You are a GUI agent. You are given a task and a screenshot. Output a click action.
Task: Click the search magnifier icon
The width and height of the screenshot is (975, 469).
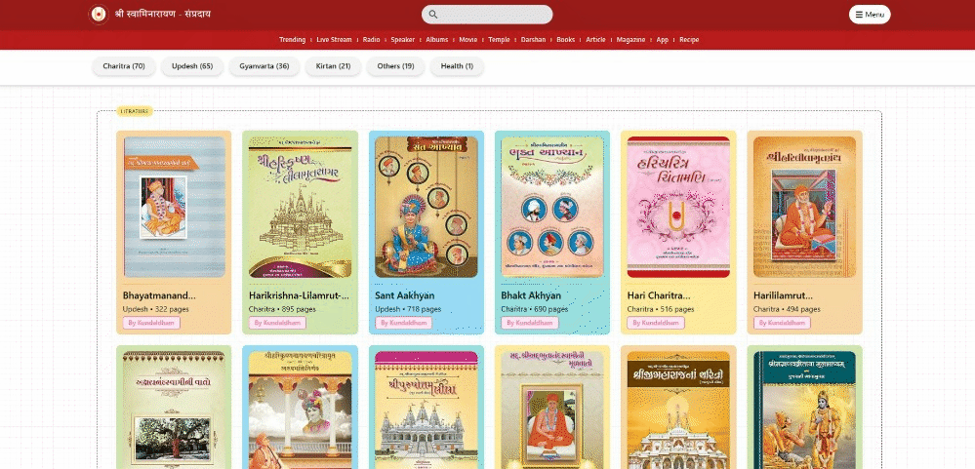click(x=433, y=15)
